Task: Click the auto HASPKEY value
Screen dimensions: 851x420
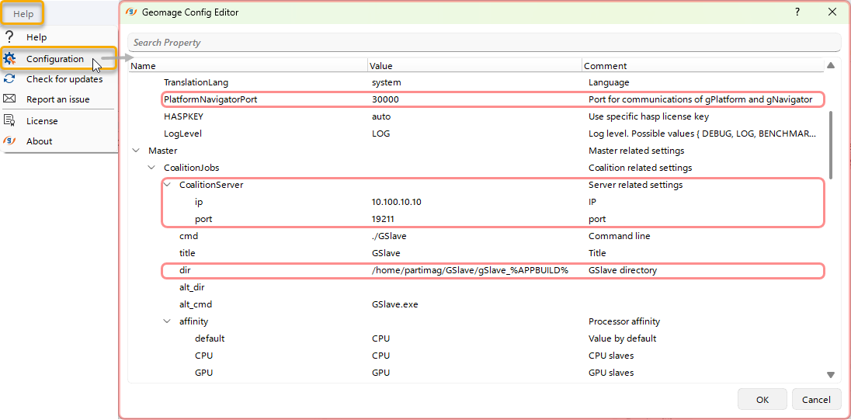Action: (x=381, y=116)
